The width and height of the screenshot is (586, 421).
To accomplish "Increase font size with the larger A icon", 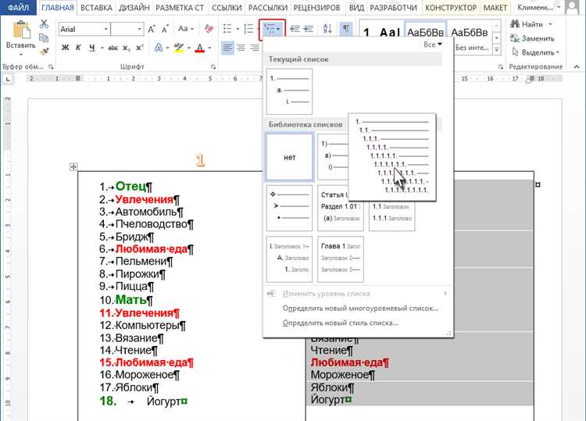I will [152, 29].
